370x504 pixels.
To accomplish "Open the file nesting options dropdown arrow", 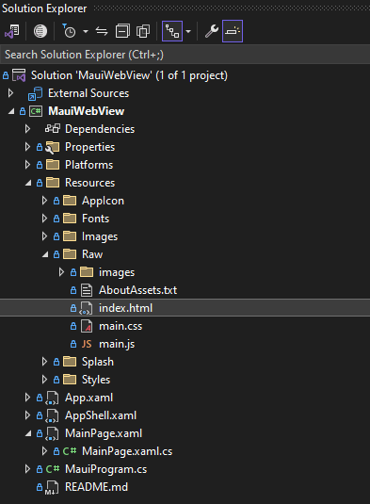I will coord(188,31).
